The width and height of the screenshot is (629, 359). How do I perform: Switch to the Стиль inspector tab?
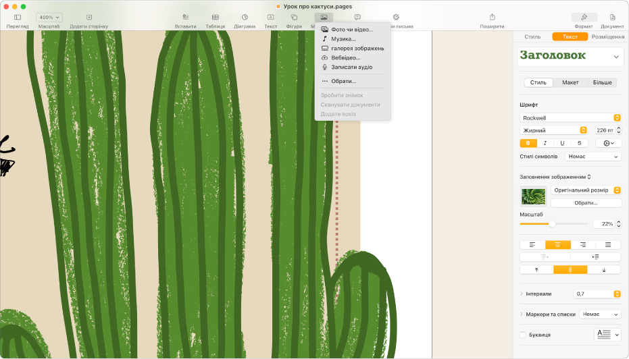point(532,36)
